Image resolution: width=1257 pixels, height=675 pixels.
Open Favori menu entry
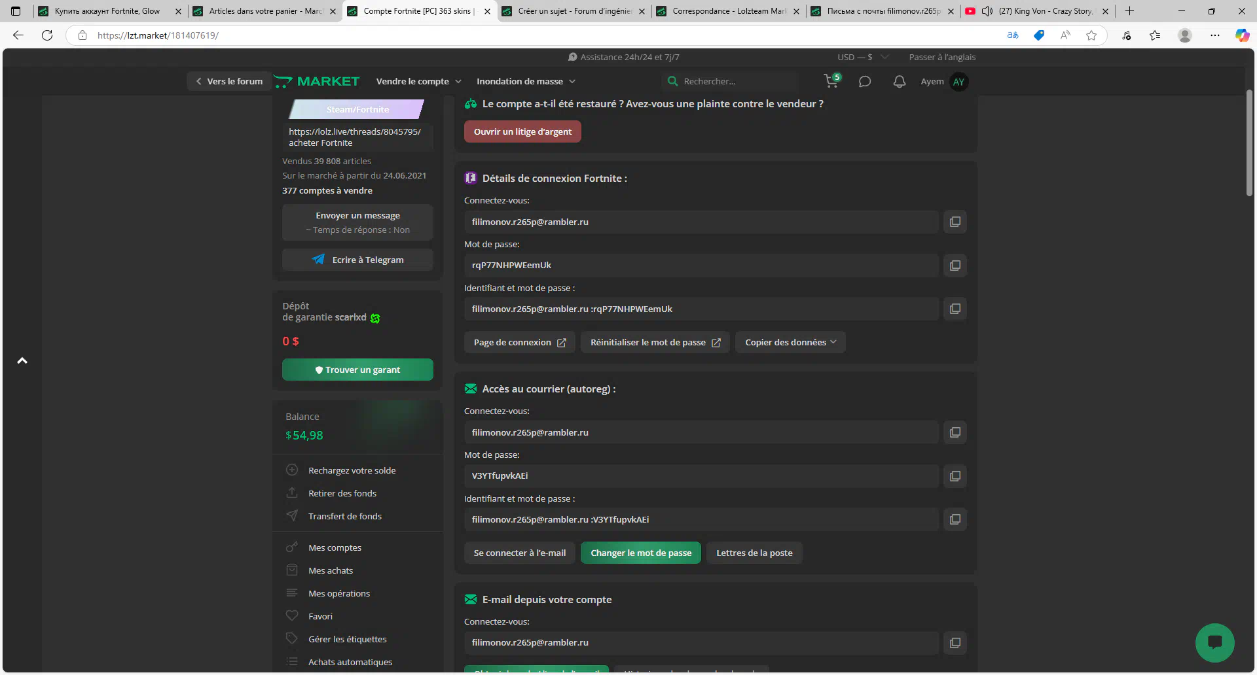320,616
